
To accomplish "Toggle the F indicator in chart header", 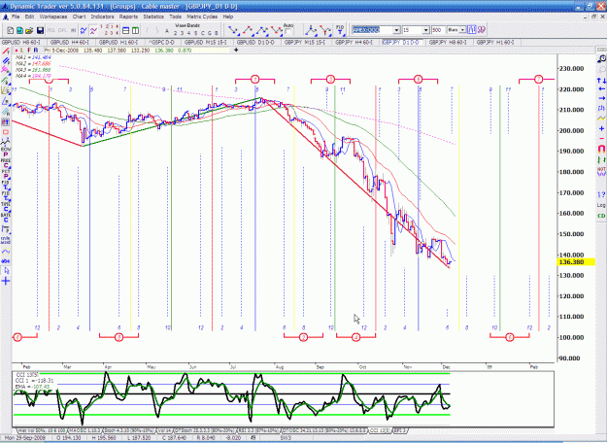I will click(29, 51).
